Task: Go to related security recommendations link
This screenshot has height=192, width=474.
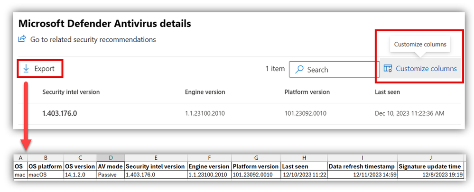Action: (x=93, y=39)
